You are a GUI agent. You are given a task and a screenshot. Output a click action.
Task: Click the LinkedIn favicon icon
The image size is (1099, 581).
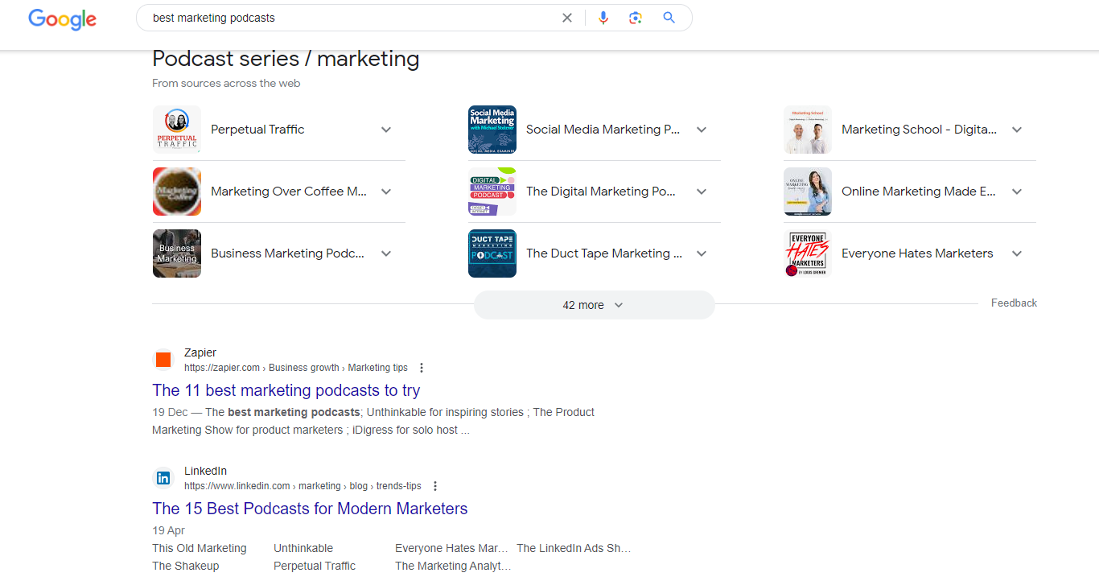tap(163, 478)
